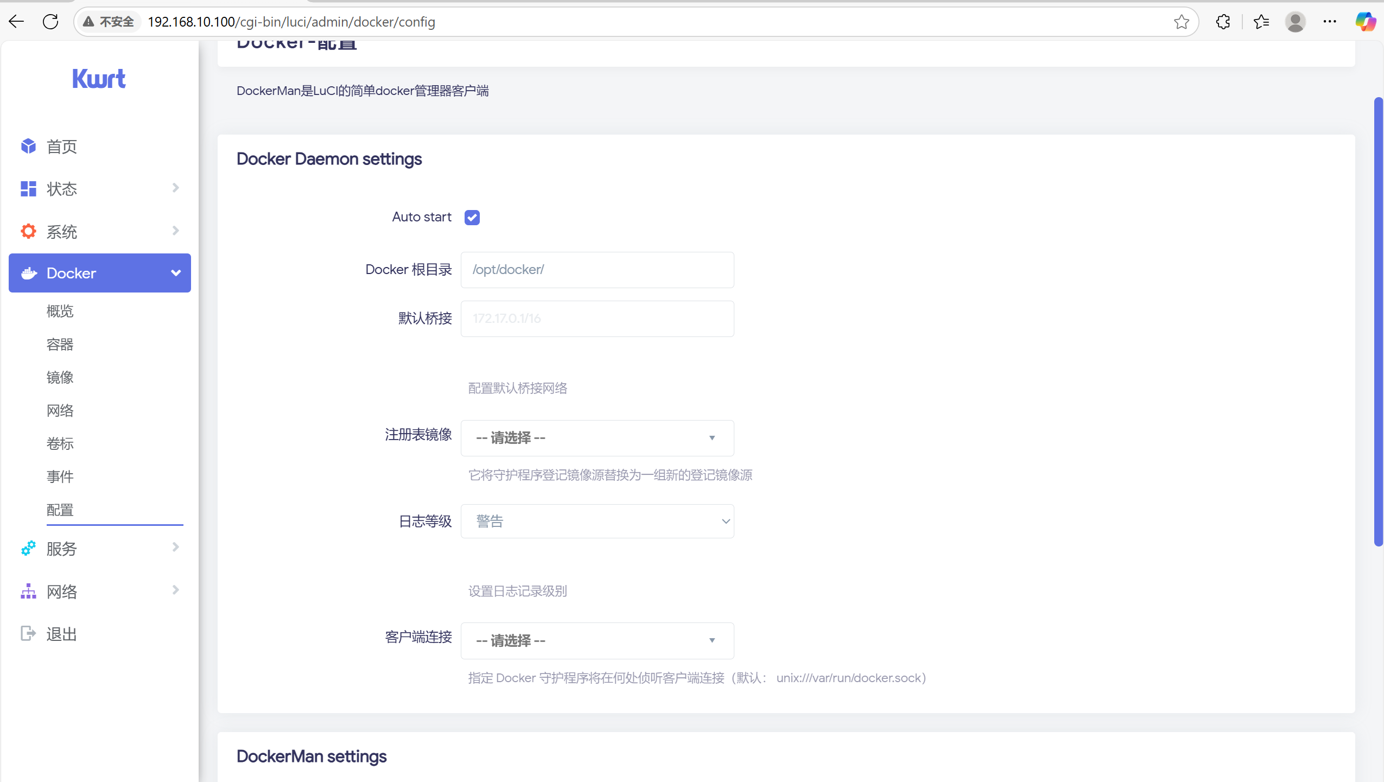Click the 系统 system gear icon
The height and width of the screenshot is (782, 1384).
[28, 231]
